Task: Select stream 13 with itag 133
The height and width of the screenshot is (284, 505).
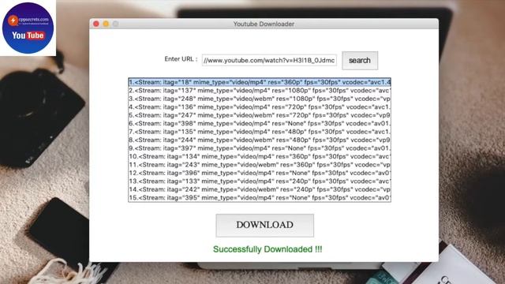Action: (x=260, y=181)
